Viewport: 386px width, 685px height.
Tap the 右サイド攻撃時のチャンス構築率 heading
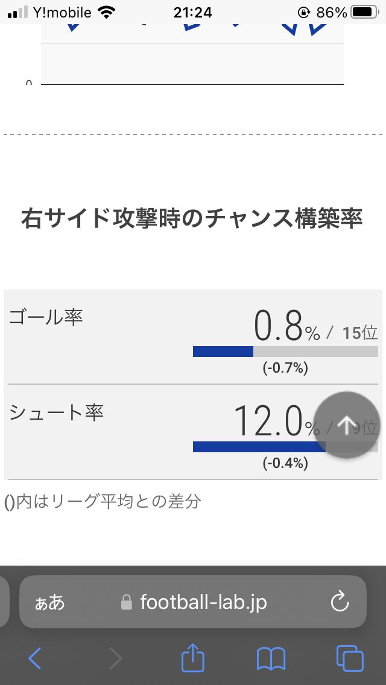tap(192, 218)
